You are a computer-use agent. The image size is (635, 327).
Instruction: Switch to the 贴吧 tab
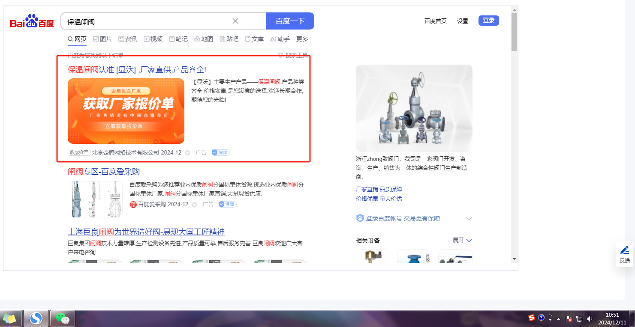229,39
